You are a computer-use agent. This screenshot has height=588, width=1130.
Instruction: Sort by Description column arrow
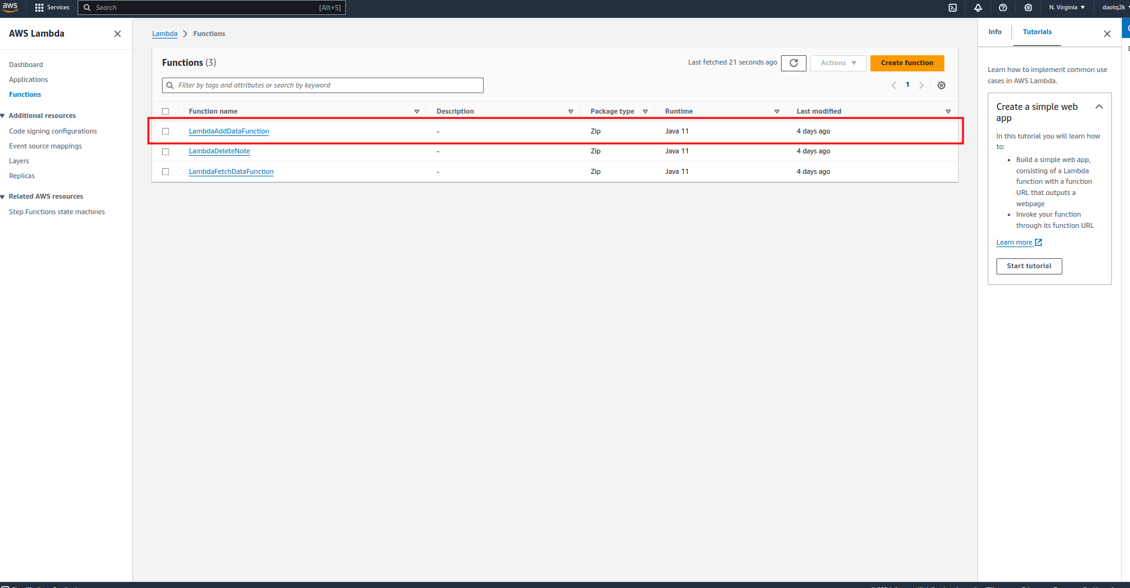pos(571,111)
